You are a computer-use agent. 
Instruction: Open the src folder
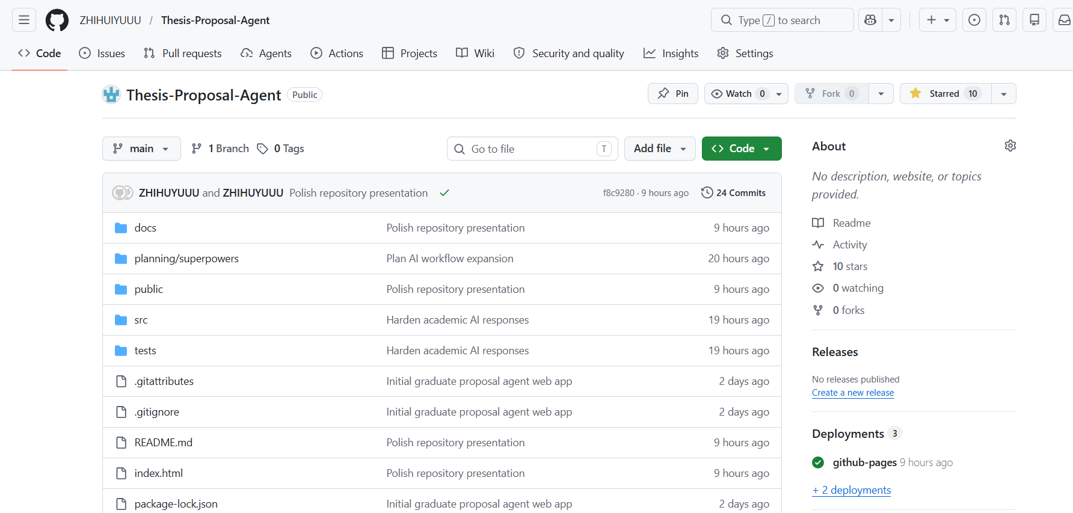click(141, 320)
